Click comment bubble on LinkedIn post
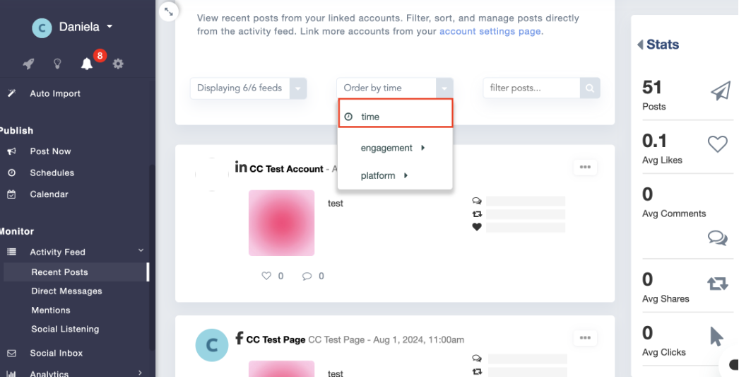This screenshot has height=379, width=739. pyautogui.click(x=307, y=276)
